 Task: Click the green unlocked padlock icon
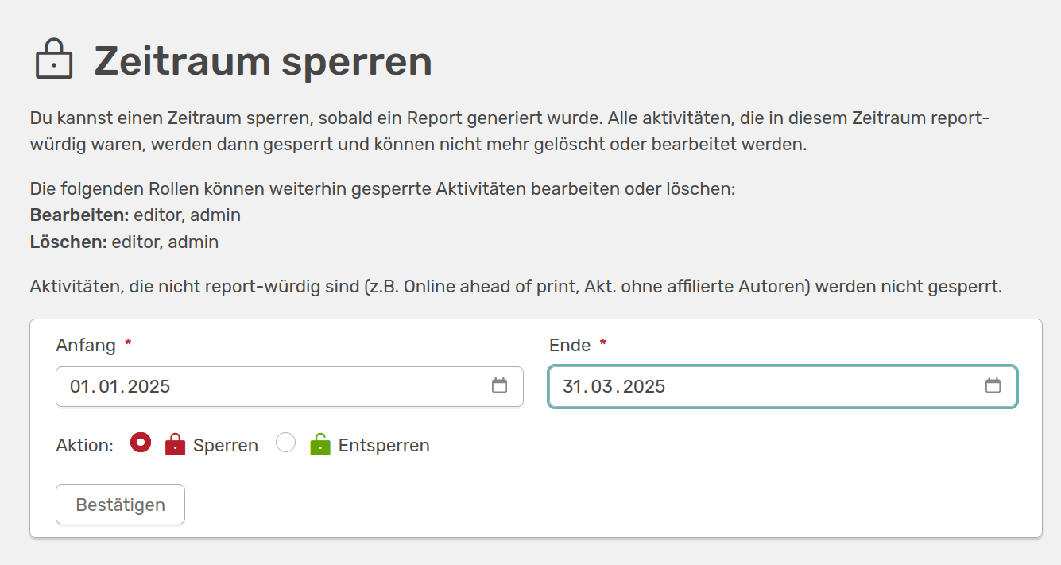[319, 444]
